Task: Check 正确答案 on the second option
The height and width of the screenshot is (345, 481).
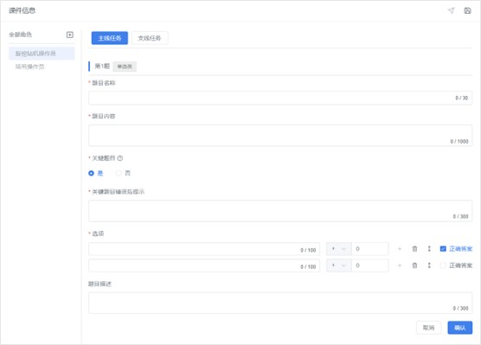Action: 443,265
